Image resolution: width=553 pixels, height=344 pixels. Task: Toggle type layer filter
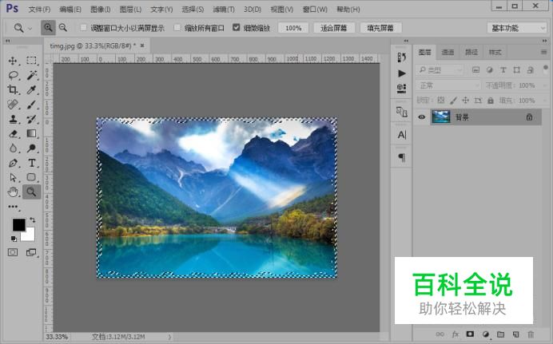(x=503, y=69)
